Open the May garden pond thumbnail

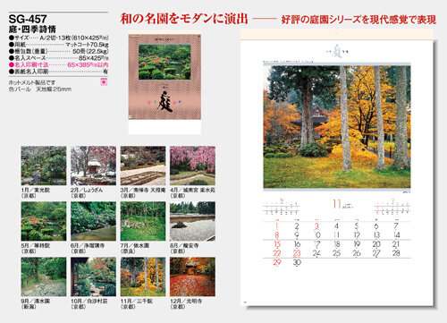(x=44, y=221)
